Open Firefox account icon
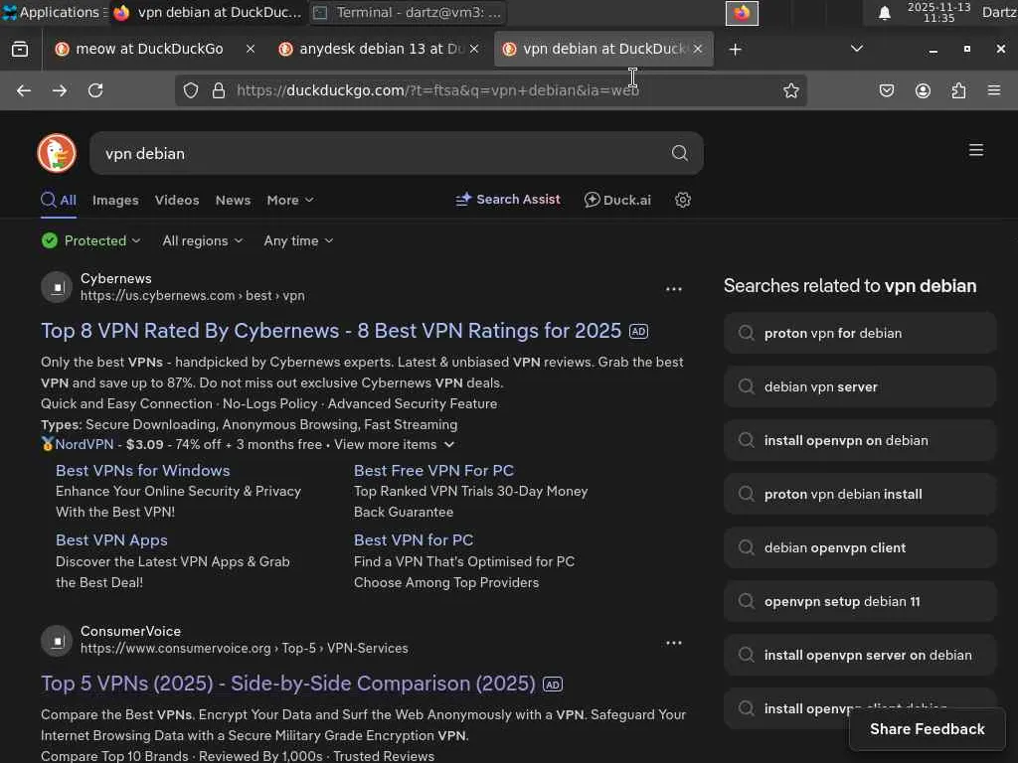1018x763 pixels. [x=923, y=90]
